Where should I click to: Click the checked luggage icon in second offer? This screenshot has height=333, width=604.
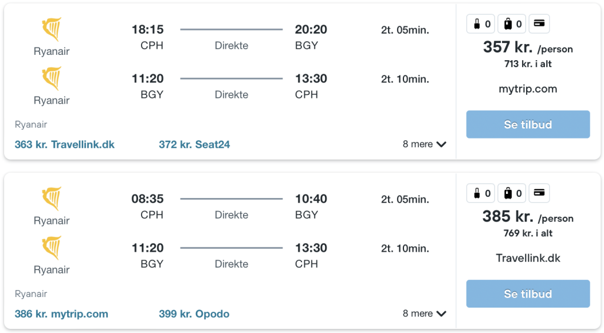pos(512,193)
